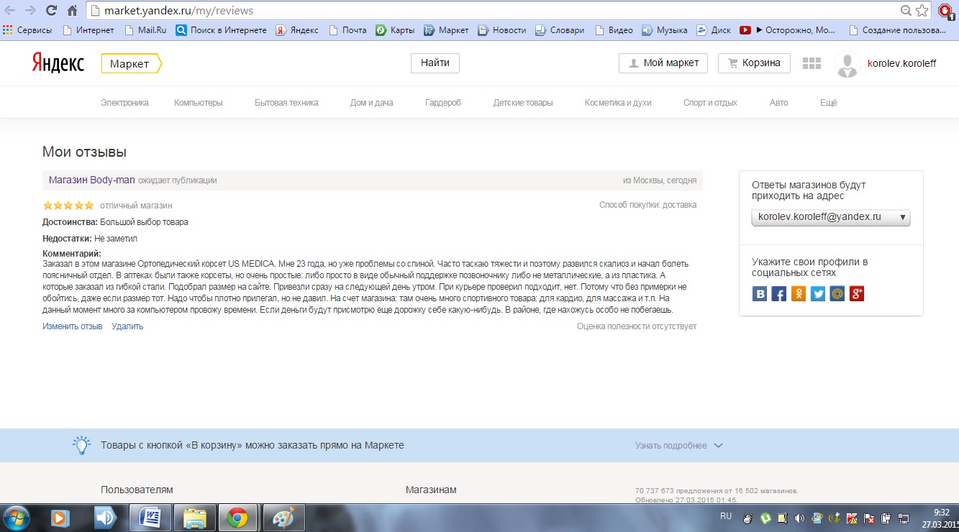Link the Mail.ru social profile icon
Viewport: 959px width, 532px height.
(x=837, y=293)
